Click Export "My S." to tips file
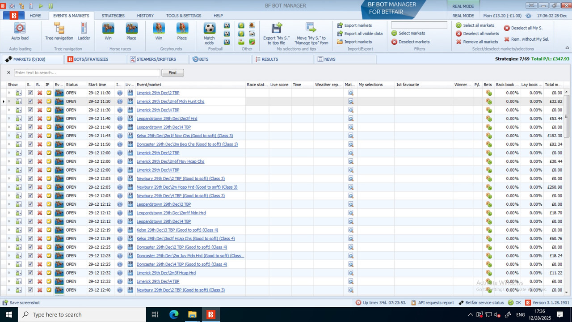 coord(276,34)
